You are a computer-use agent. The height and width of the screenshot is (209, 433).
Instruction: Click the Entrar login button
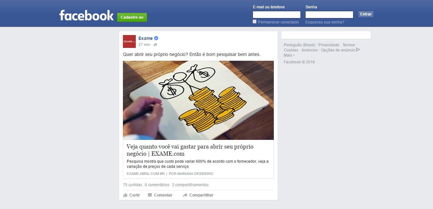click(366, 14)
